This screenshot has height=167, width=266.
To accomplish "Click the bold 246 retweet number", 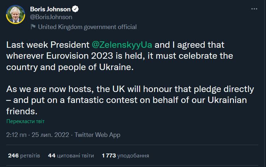I will (13, 155).
